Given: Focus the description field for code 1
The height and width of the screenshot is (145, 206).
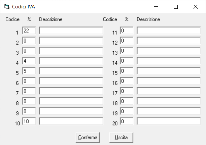Looking at the screenshot, I should click(x=71, y=31).
